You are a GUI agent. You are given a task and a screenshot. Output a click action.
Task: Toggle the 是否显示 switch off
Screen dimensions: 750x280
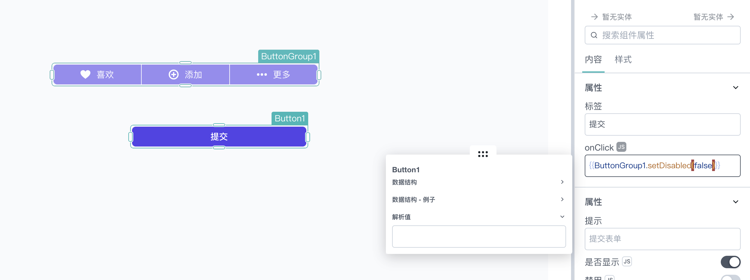point(730,262)
